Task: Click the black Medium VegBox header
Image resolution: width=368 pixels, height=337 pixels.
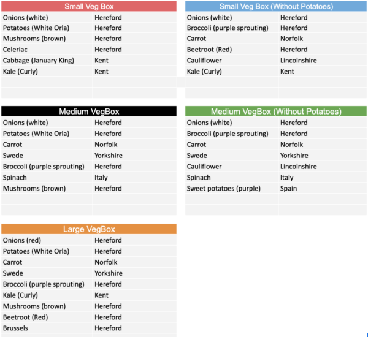Action: point(89,112)
